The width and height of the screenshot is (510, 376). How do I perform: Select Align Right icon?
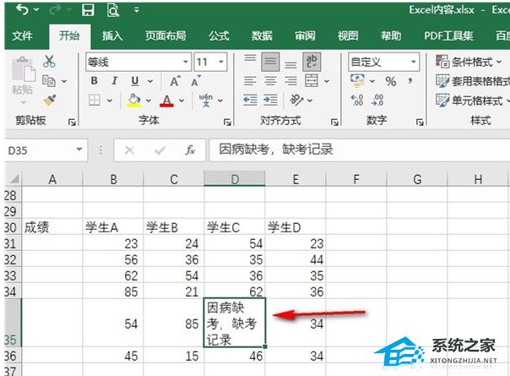click(x=290, y=81)
